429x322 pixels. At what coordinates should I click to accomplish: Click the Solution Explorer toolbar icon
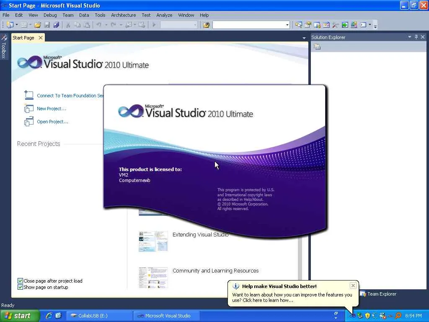point(298,25)
